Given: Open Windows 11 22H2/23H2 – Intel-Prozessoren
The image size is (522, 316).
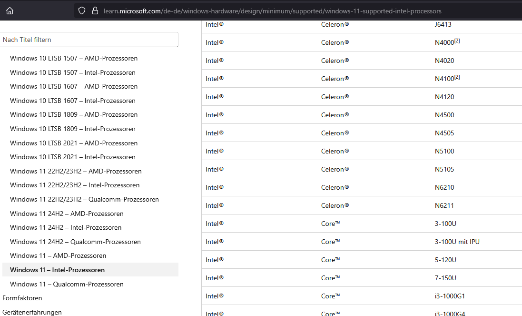Looking at the screenshot, I should (x=75, y=185).
